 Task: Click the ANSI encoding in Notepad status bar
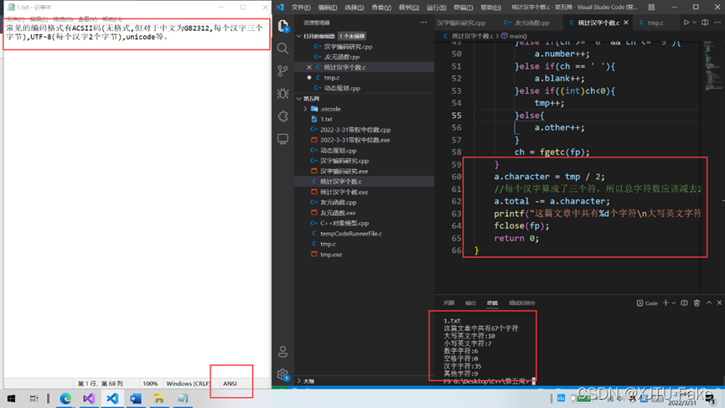tap(230, 384)
